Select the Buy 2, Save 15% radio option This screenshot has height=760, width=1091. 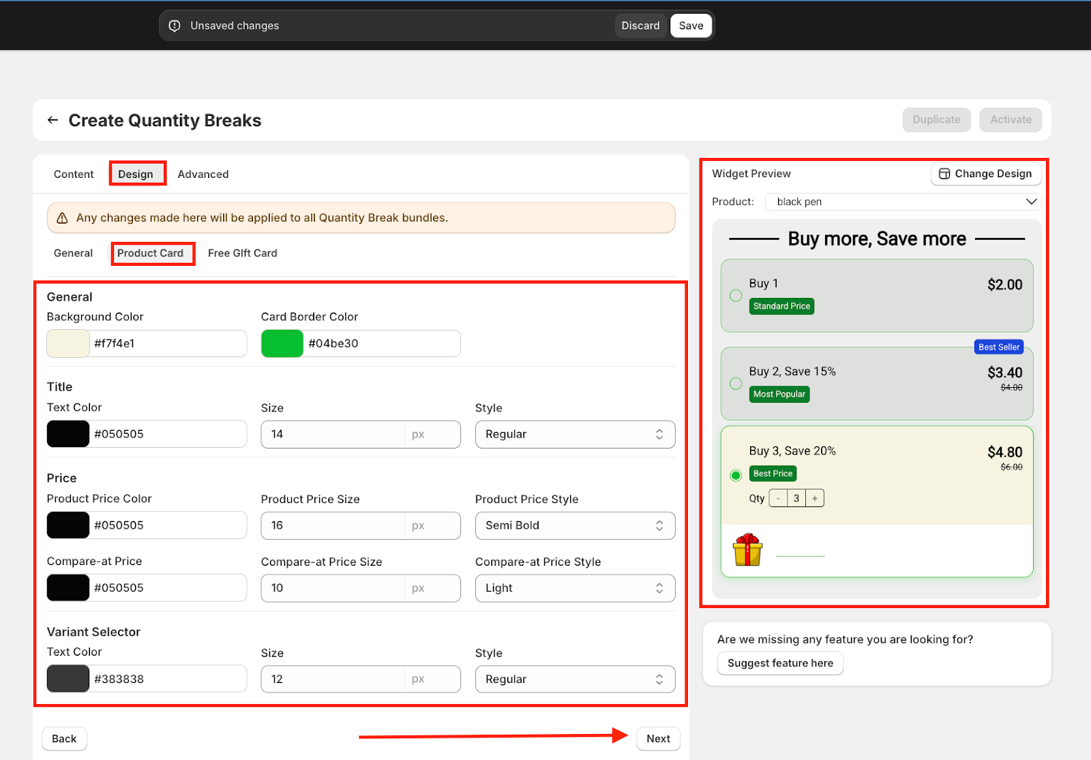point(736,384)
